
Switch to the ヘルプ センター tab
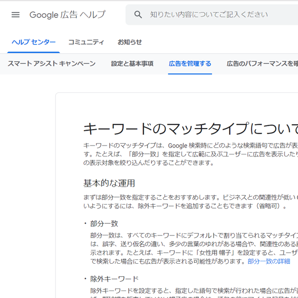34,42
